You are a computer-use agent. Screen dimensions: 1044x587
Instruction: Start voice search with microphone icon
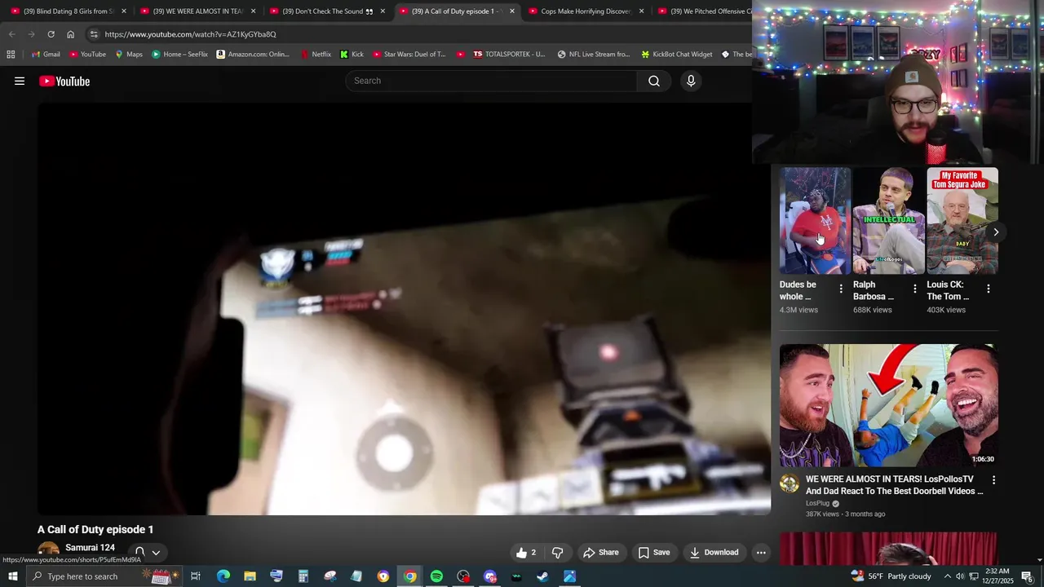[691, 81]
